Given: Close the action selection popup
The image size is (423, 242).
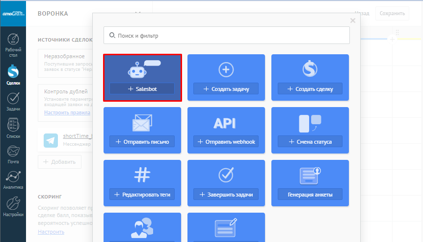Looking at the screenshot, I should tap(352, 21).
